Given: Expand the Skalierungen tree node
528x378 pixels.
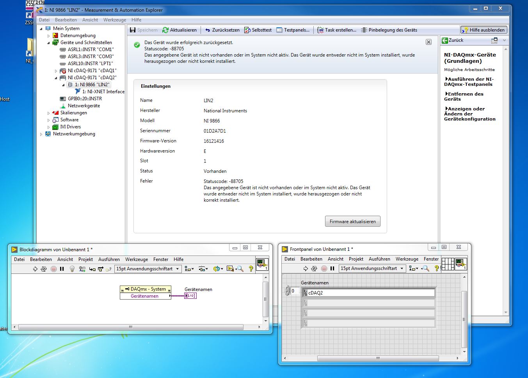Looking at the screenshot, I should pyautogui.click(x=49, y=113).
